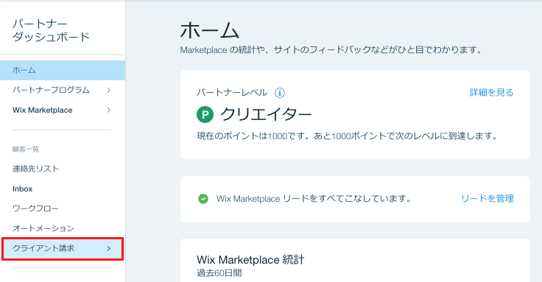Open パートナープログラム in sidebar
The image size is (542, 282).
[63, 91]
